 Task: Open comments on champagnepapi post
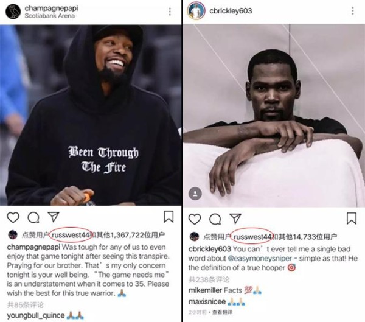tap(33, 218)
